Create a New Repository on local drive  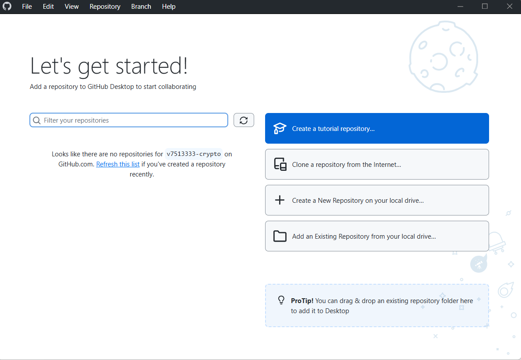click(x=377, y=200)
